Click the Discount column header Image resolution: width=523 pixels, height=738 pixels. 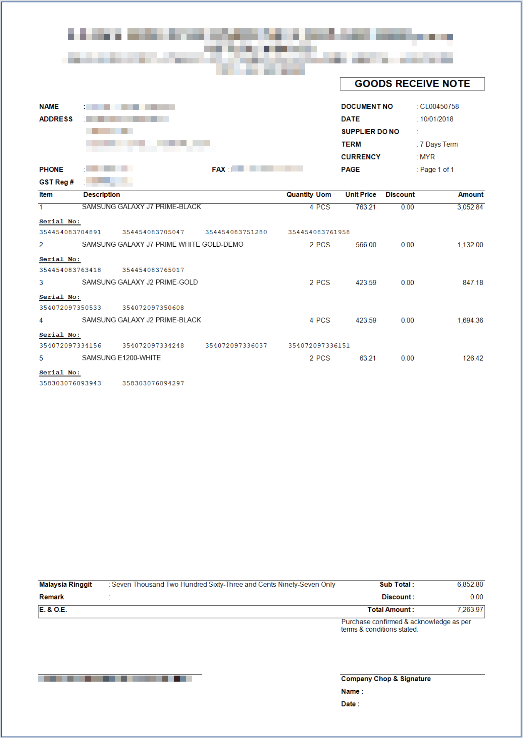(400, 195)
